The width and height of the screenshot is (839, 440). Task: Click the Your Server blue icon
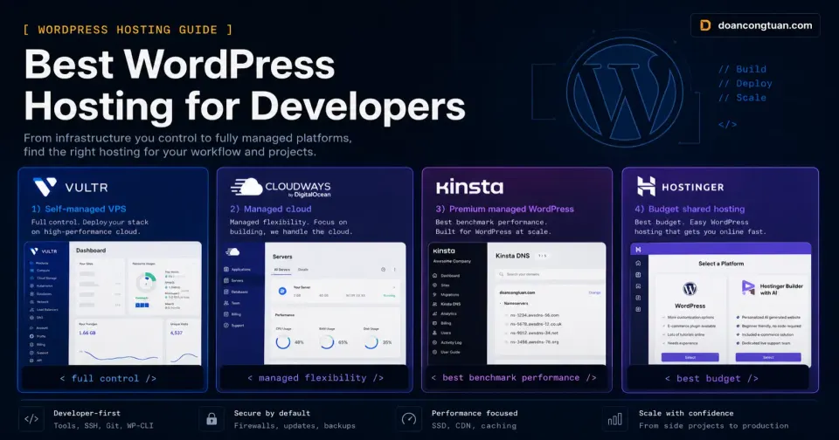pyautogui.click(x=282, y=291)
